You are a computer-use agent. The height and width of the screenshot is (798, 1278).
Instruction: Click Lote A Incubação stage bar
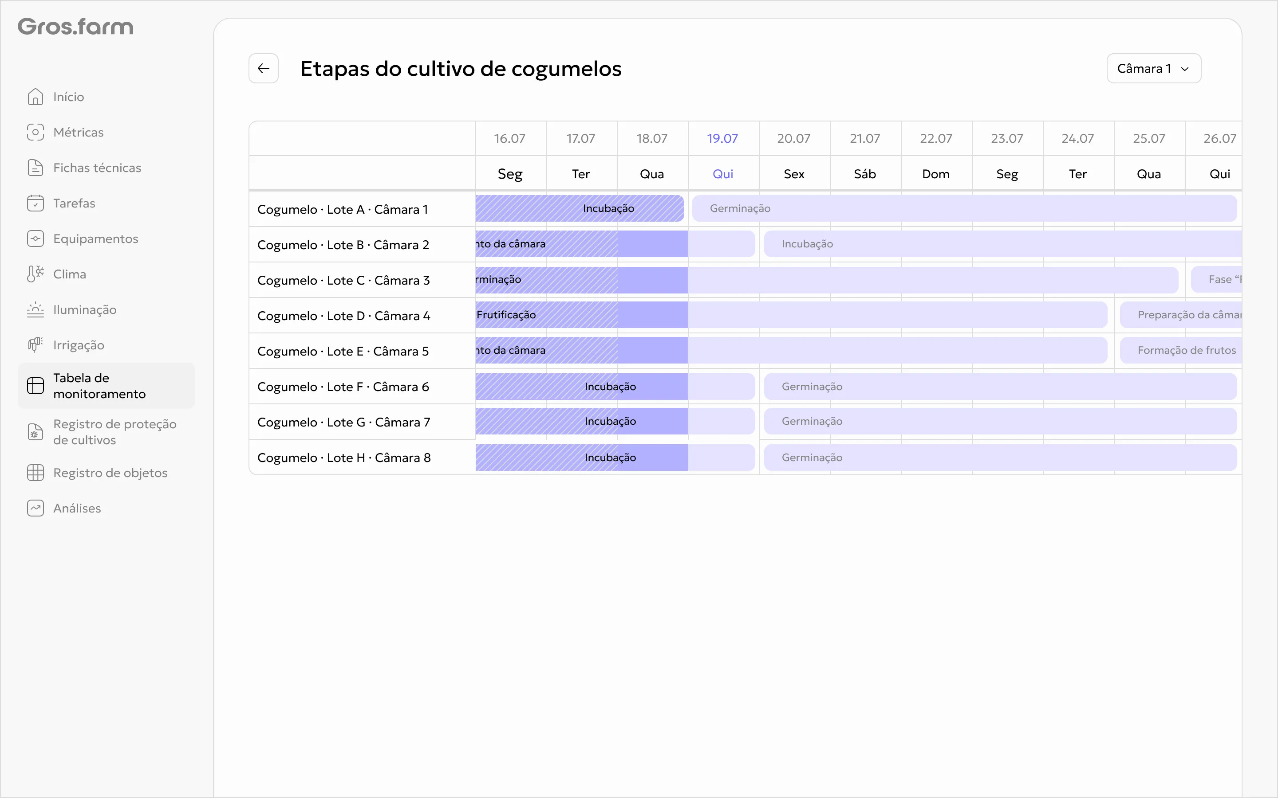580,208
